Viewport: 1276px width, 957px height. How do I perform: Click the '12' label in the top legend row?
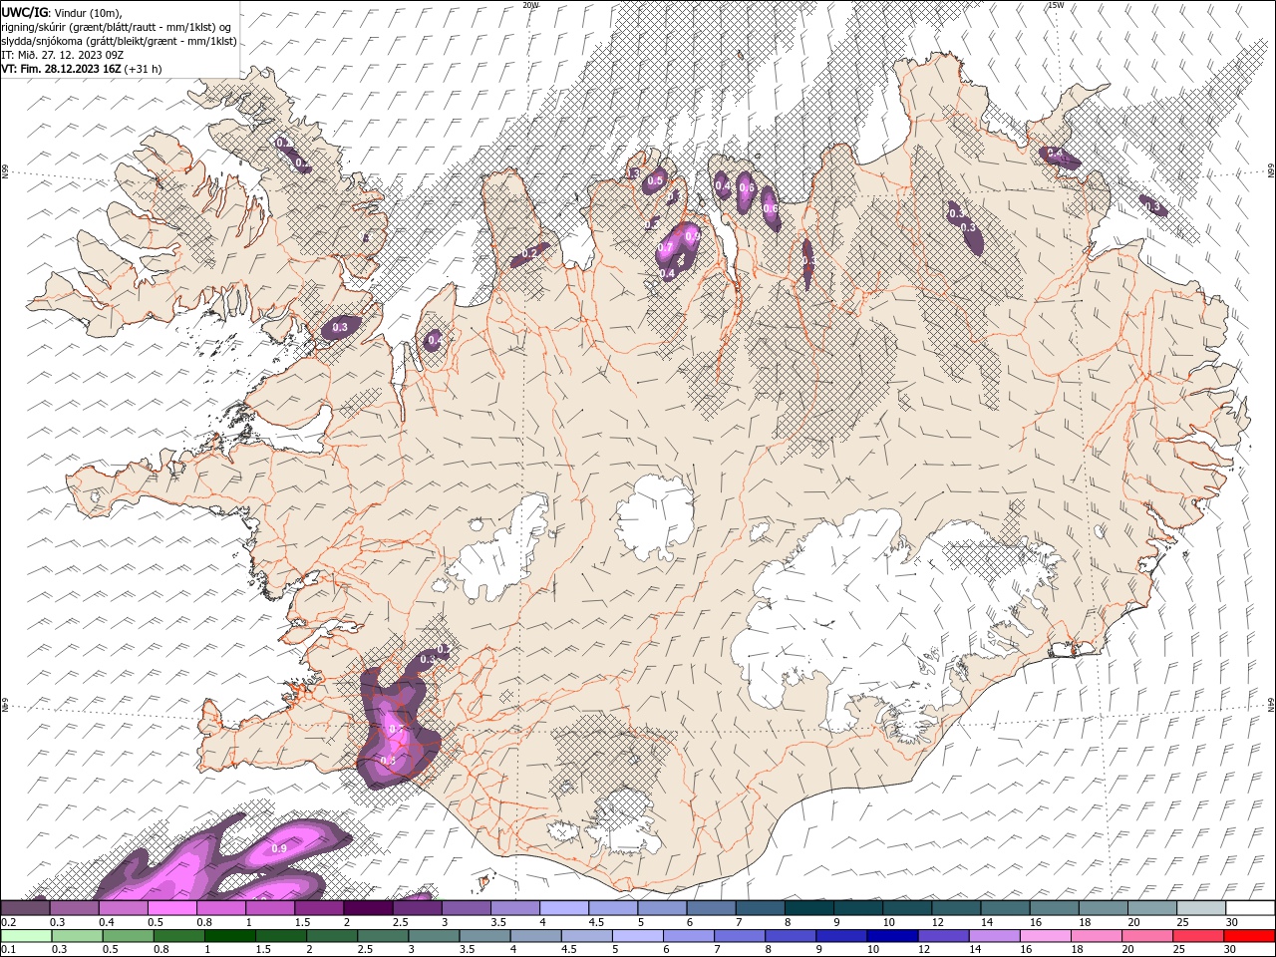[937, 922]
